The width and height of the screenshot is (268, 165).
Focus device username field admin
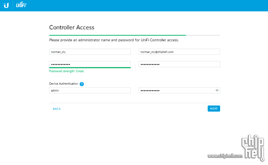coord(90,90)
